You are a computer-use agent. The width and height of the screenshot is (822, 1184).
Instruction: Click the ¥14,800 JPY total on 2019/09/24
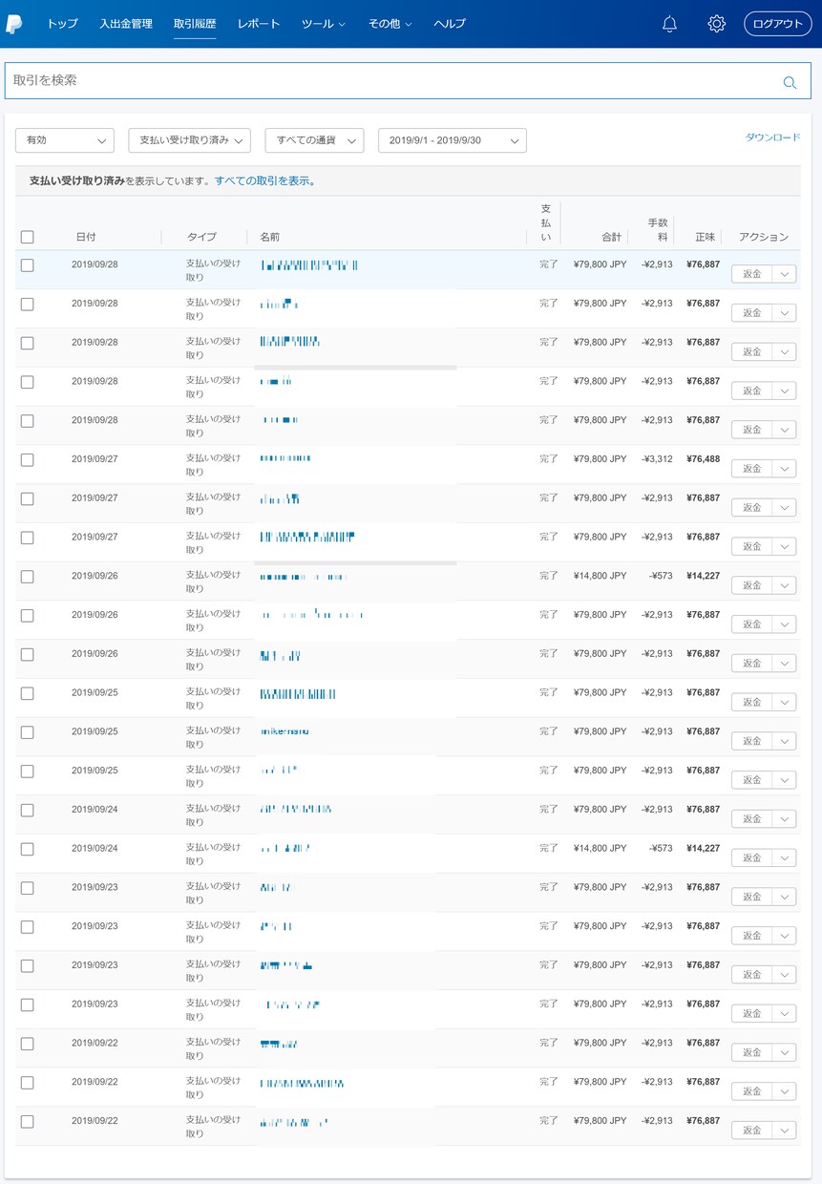click(601, 848)
